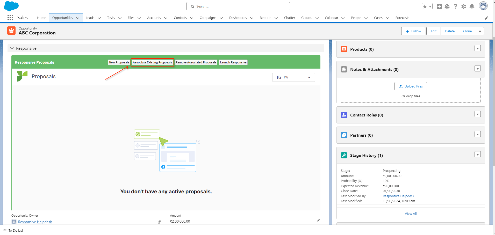495x235 pixels.
Task: Click the To Do List icon
Action: pos(5,231)
